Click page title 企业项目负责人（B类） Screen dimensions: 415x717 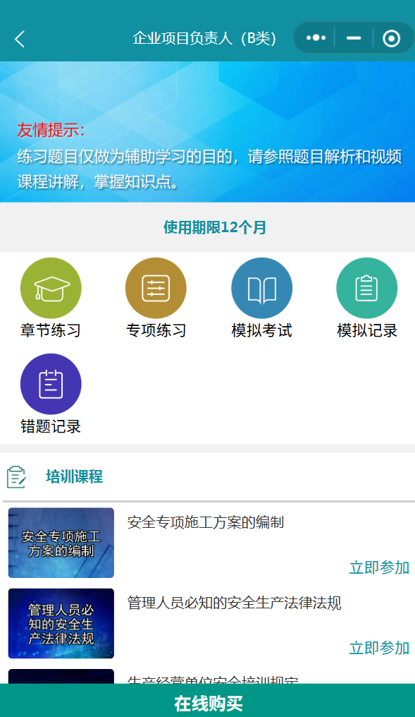205,38
